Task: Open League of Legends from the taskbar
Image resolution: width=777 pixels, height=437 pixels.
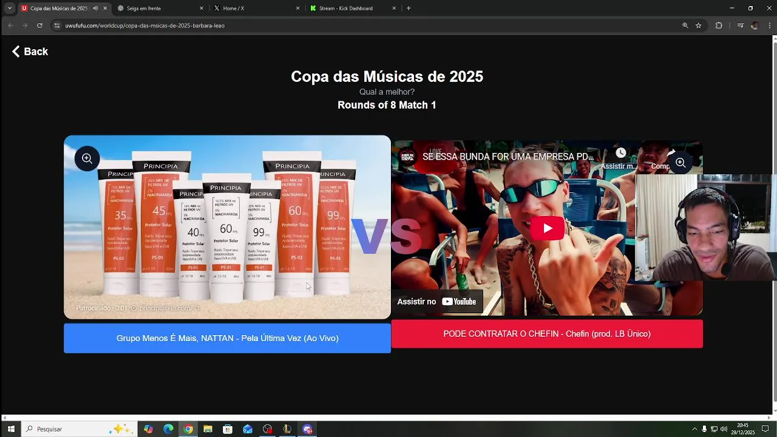Action: tap(287, 429)
